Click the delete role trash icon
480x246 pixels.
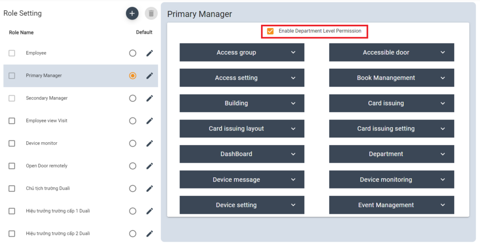click(151, 14)
